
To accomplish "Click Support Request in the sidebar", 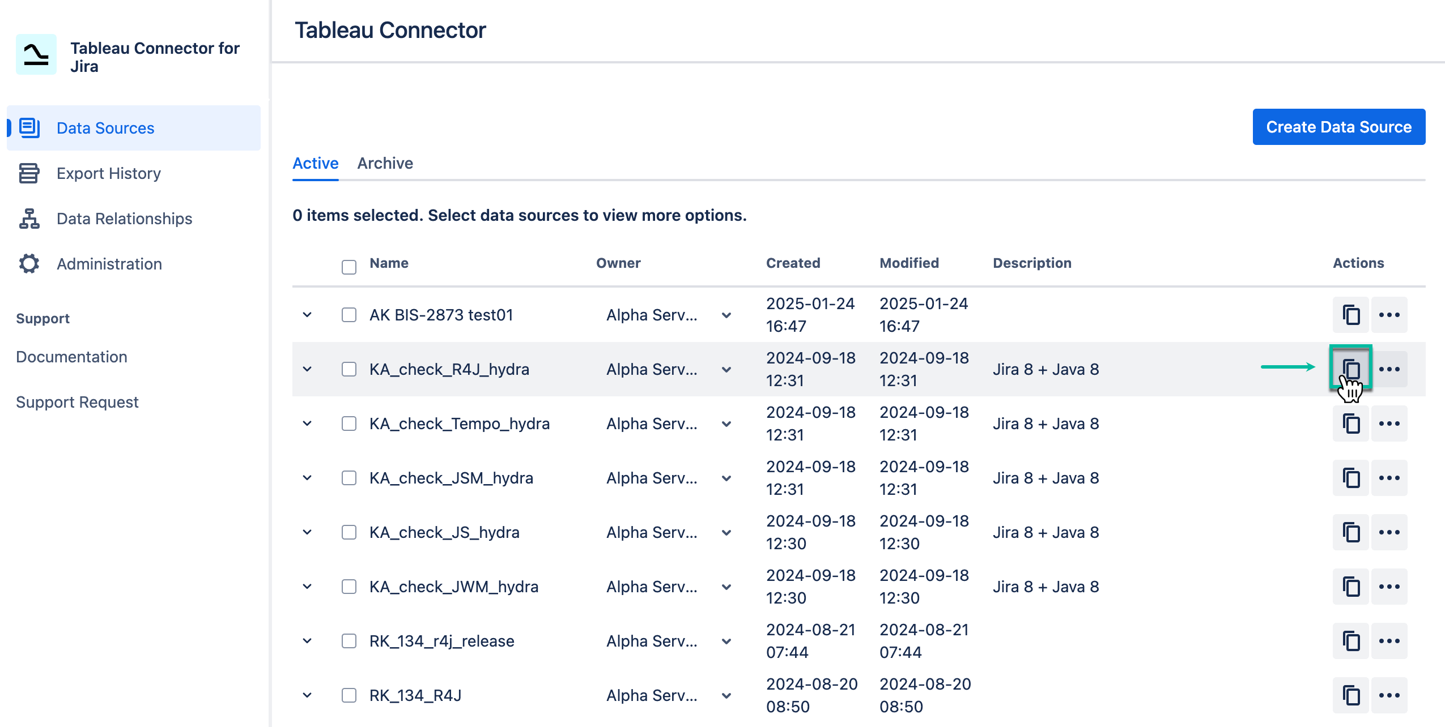I will [x=77, y=402].
